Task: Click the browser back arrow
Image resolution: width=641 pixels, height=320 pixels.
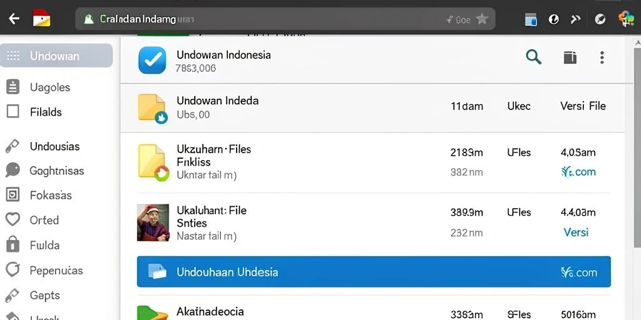Action: [x=14, y=18]
